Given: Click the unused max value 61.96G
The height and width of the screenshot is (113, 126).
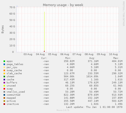Looking at the screenshot, I should 118,86.
